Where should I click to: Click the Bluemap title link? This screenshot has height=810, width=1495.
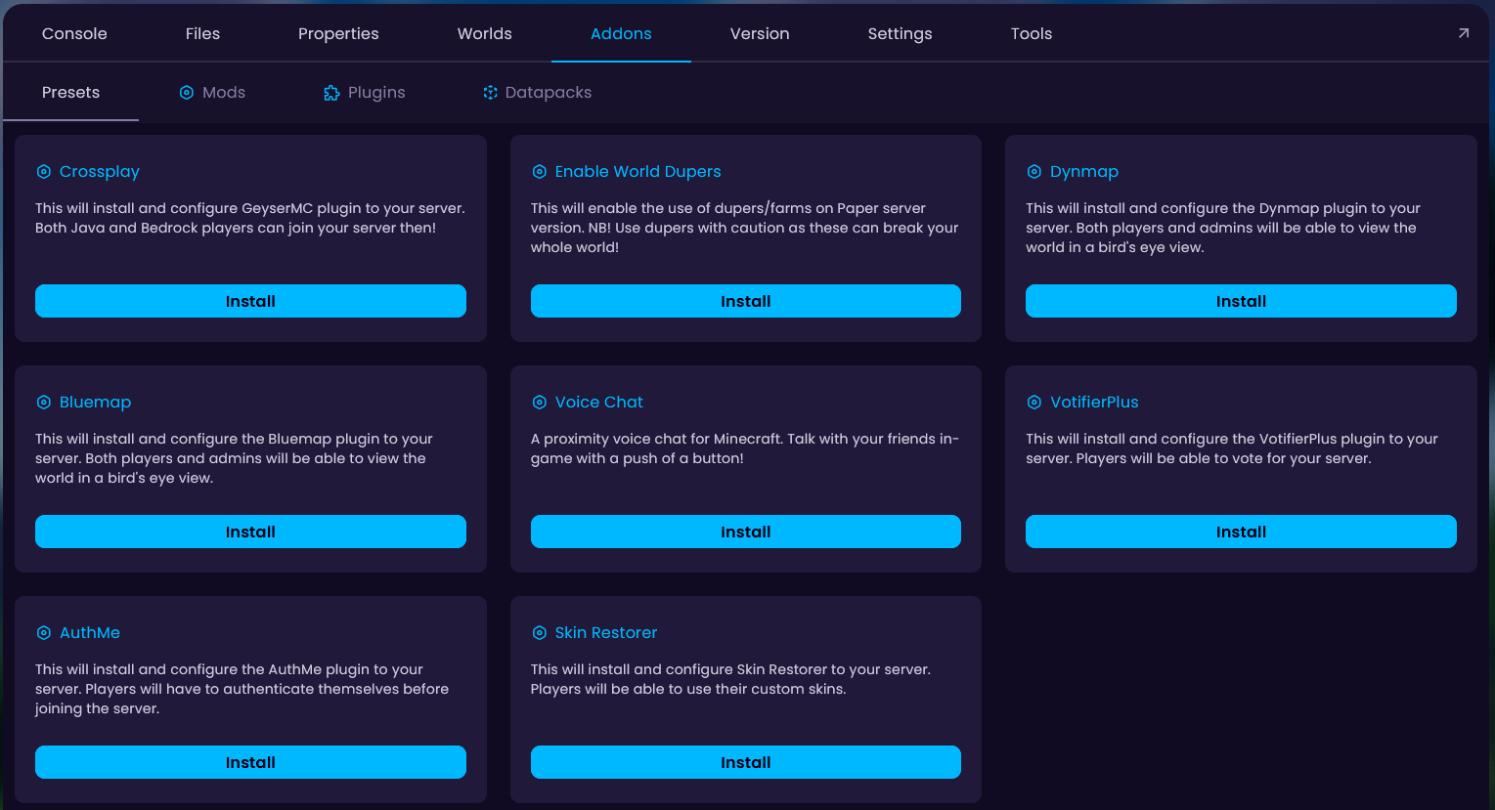pyautogui.click(x=95, y=403)
